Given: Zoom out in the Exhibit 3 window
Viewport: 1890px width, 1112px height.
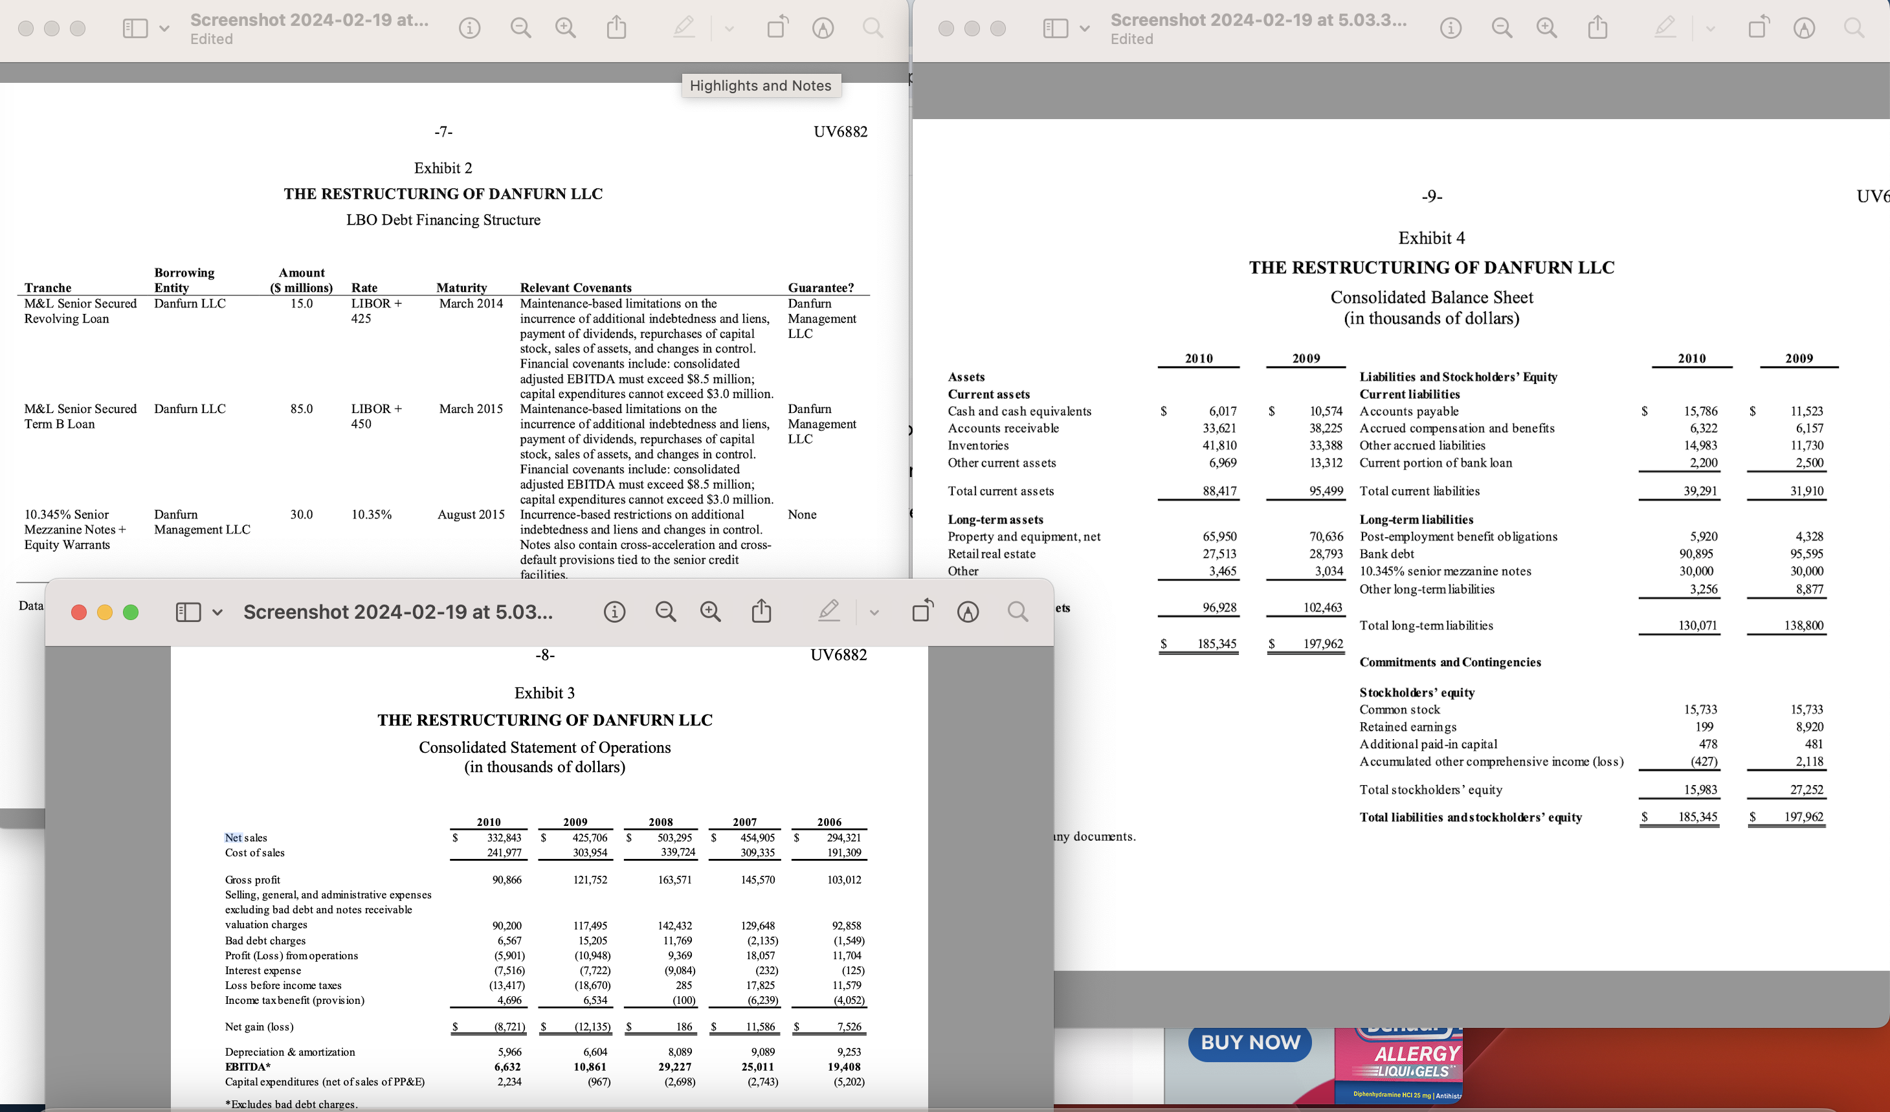Looking at the screenshot, I should point(665,612).
